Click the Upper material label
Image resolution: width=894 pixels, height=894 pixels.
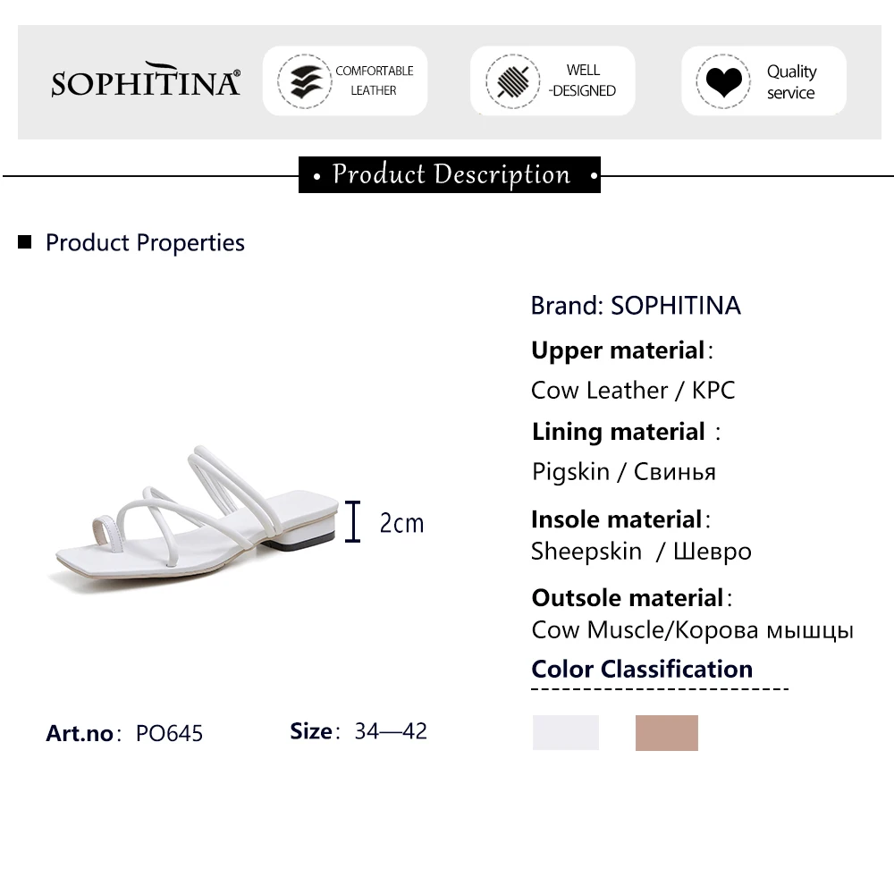click(x=618, y=350)
